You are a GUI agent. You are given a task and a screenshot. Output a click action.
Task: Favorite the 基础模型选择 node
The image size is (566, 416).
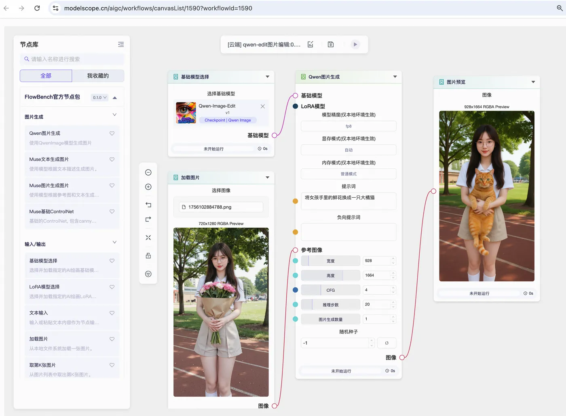pyautogui.click(x=112, y=261)
